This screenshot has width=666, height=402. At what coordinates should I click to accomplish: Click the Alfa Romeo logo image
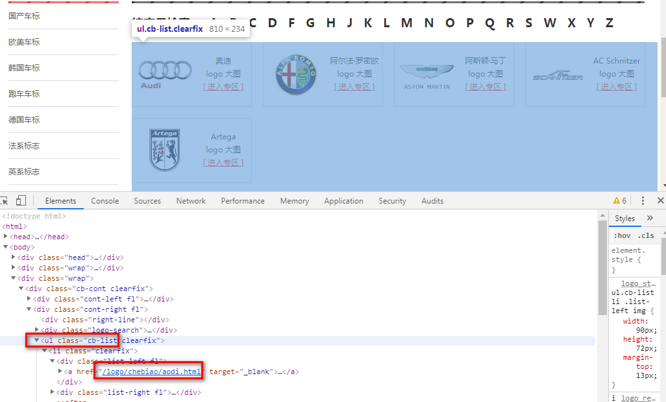coord(296,74)
